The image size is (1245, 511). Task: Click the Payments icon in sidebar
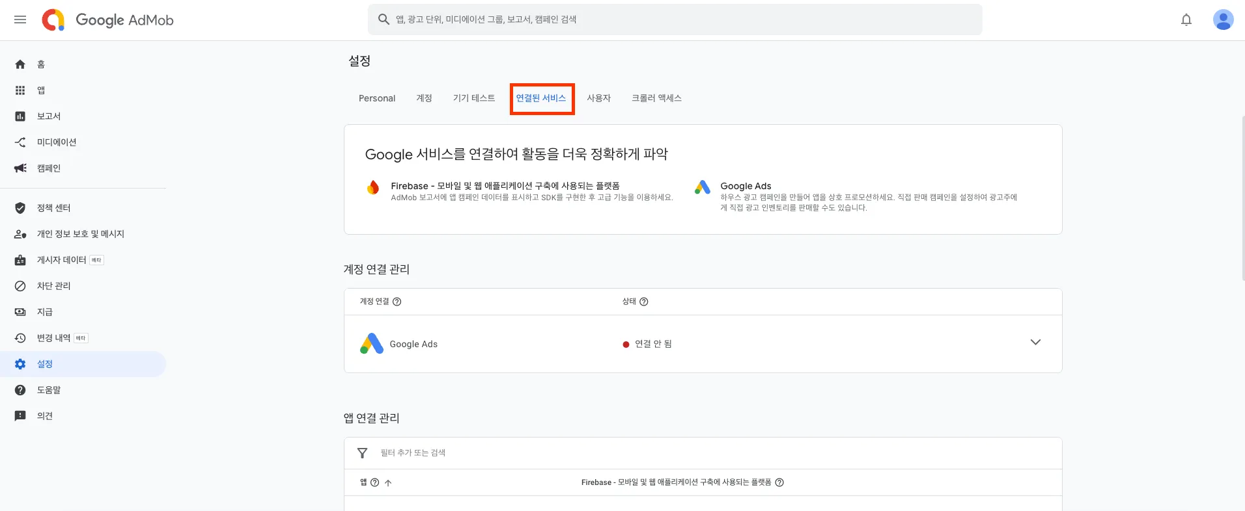click(x=20, y=312)
